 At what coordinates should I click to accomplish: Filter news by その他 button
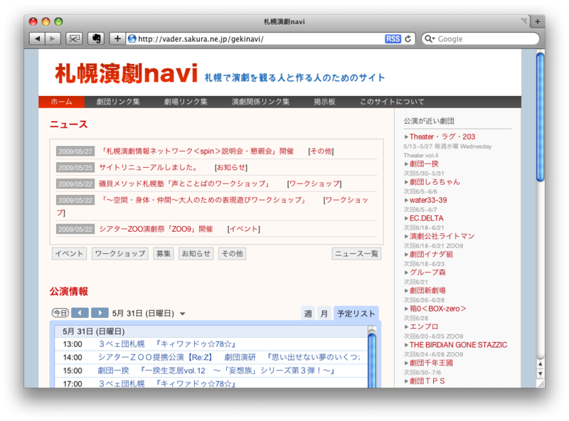coord(233,254)
